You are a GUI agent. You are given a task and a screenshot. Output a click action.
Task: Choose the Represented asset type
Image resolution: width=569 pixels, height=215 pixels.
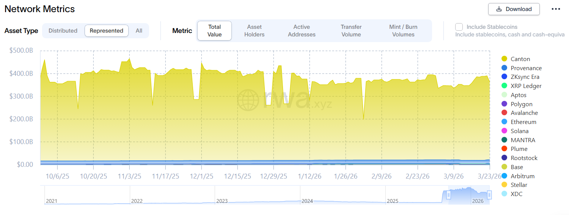pos(106,31)
